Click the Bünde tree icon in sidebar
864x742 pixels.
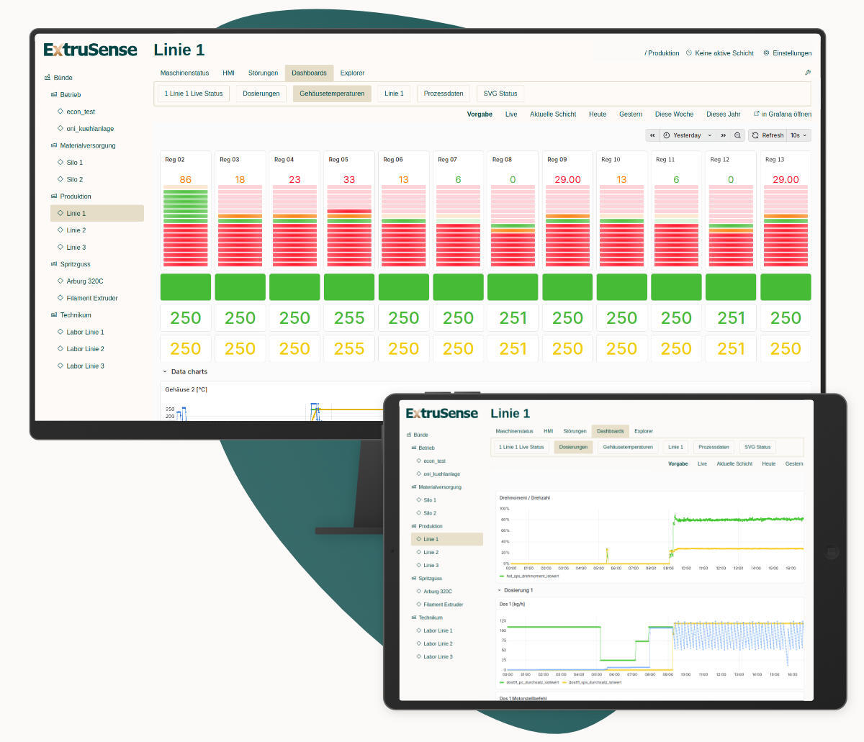click(48, 77)
